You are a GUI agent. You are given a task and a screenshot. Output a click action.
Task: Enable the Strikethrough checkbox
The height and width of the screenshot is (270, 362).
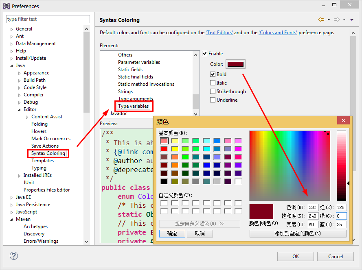tap(213, 91)
